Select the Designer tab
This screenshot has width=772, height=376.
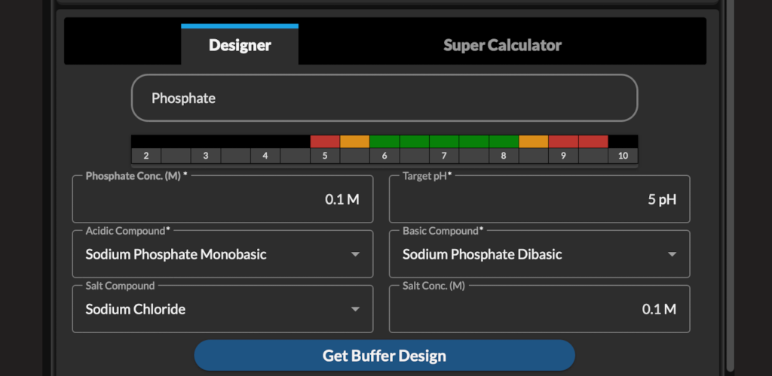240,44
